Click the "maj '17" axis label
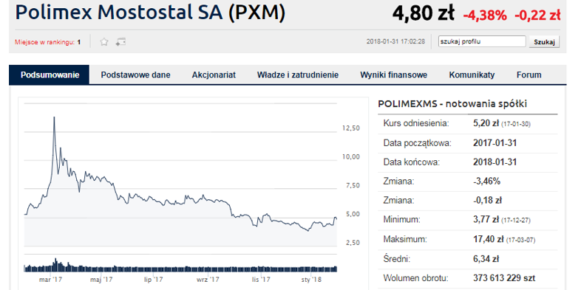The height and width of the screenshot is (290, 581). 101,279
